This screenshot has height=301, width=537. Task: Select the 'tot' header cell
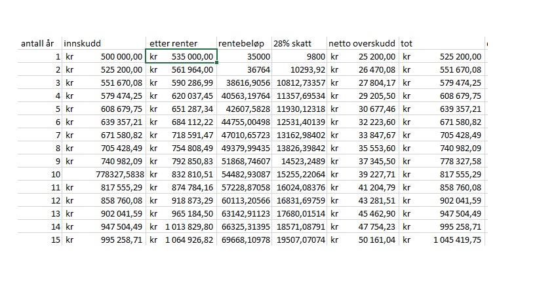pyautogui.click(x=442, y=43)
